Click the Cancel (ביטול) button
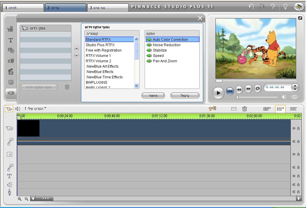 (x=185, y=96)
